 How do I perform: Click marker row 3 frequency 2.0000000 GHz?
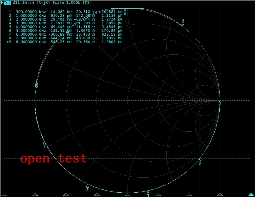tap(31, 19)
